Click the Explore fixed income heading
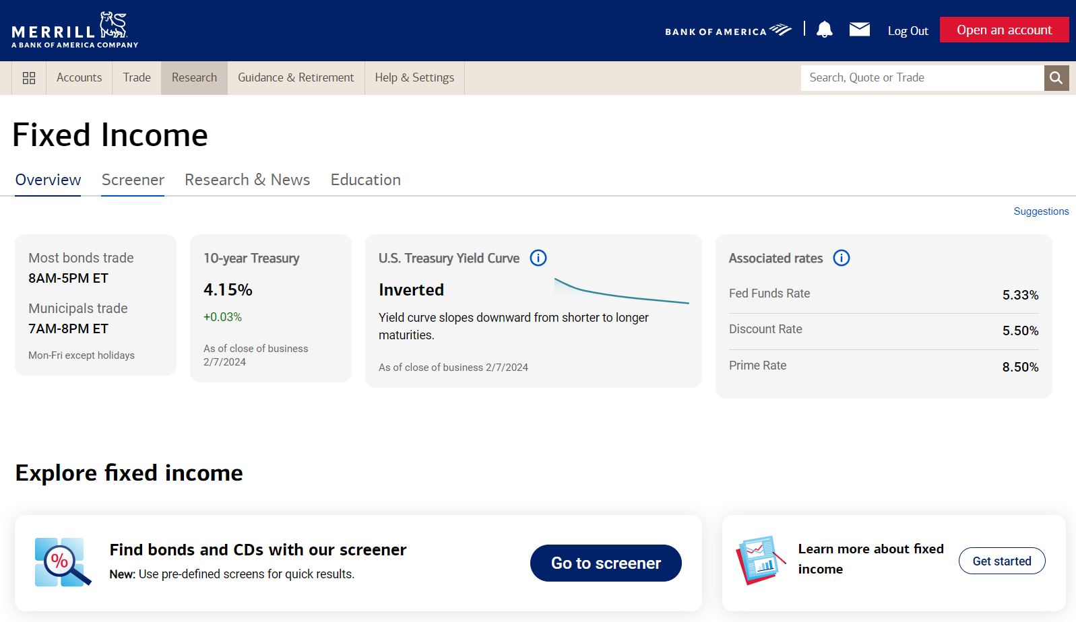The image size is (1076, 622). tap(129, 473)
